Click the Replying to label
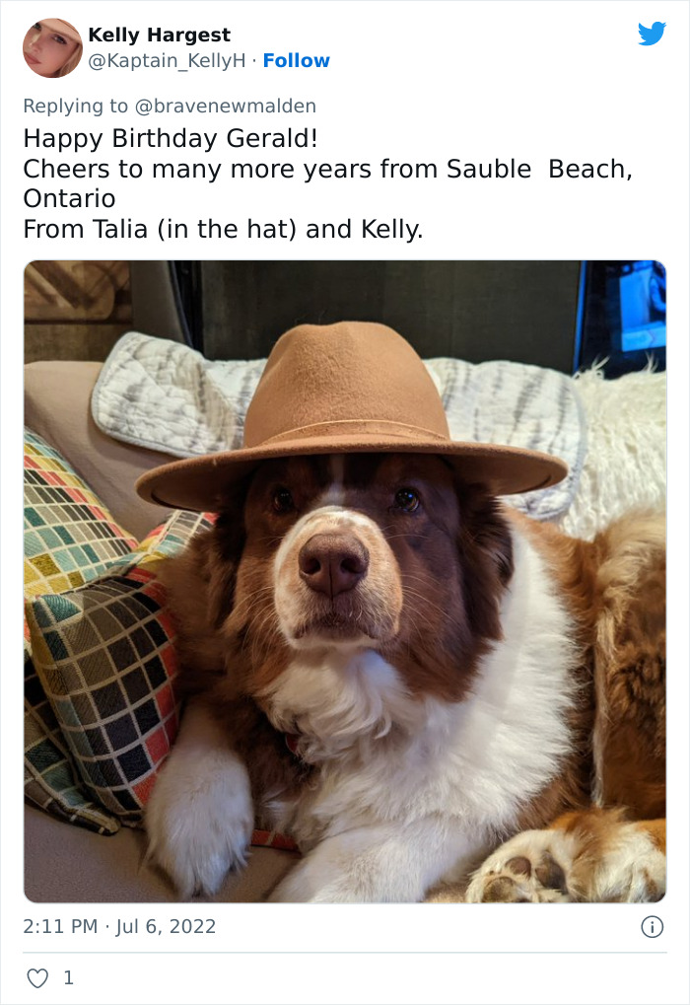690x1005 pixels. click(76, 106)
